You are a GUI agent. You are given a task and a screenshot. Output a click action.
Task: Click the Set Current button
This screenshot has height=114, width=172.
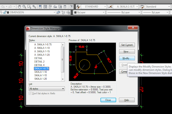(127, 45)
